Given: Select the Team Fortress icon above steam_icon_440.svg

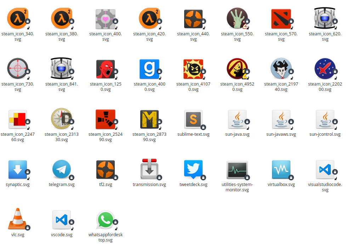Looking at the screenshot, I should (x=193, y=19).
